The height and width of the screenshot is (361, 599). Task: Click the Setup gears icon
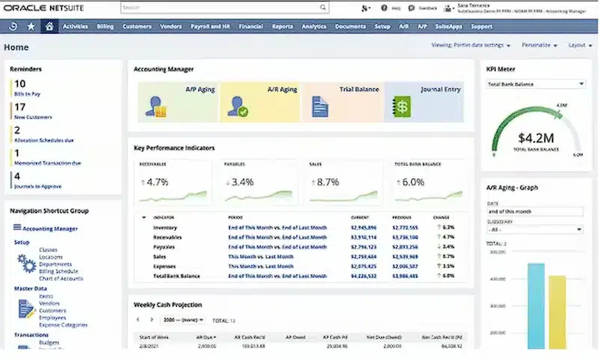click(27, 263)
